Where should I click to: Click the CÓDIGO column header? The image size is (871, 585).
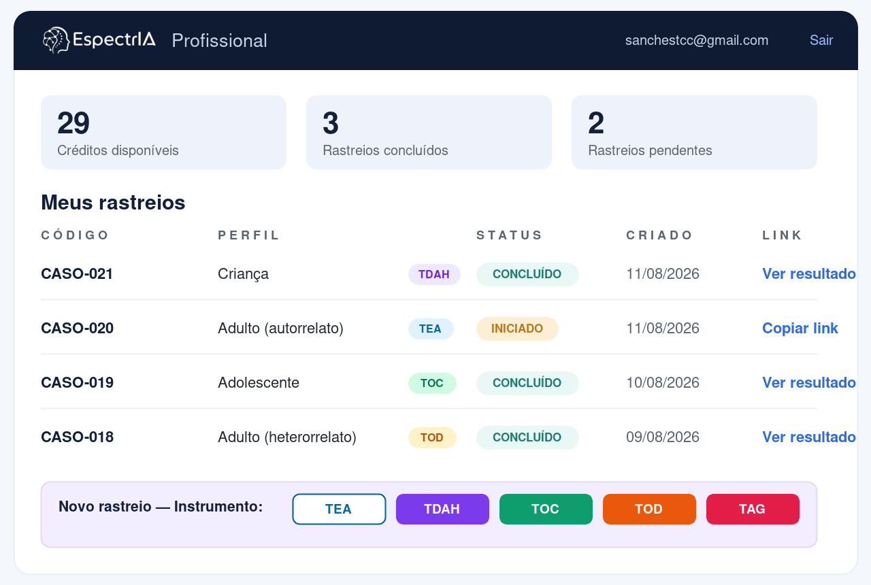pyautogui.click(x=75, y=235)
